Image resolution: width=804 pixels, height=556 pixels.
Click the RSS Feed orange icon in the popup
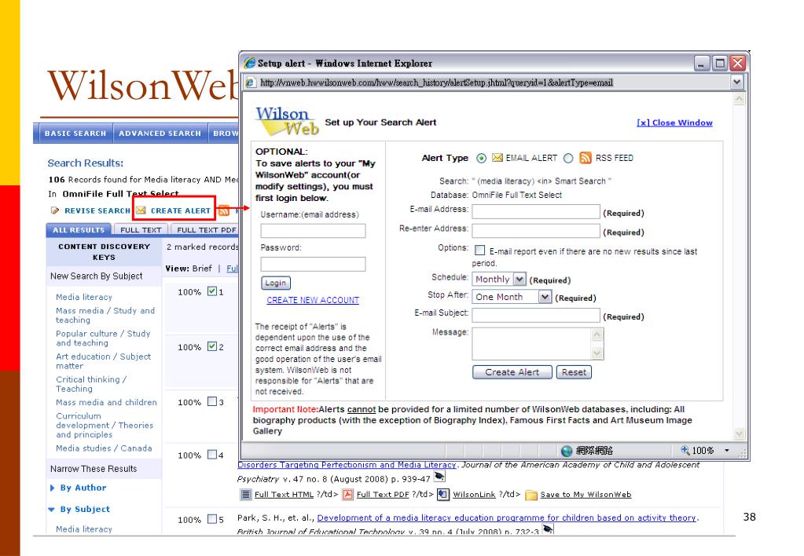click(x=585, y=158)
